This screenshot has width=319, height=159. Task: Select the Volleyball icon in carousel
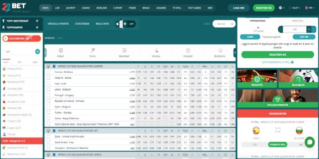click(x=188, y=51)
